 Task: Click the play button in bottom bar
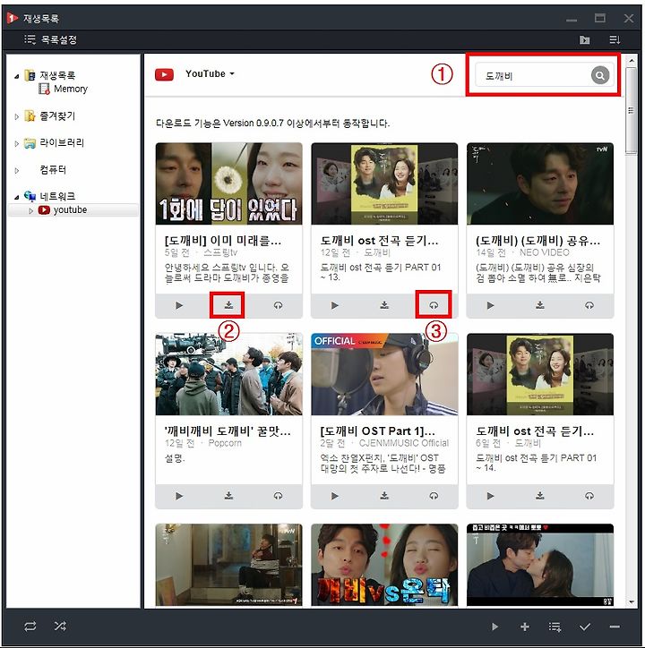(494, 627)
